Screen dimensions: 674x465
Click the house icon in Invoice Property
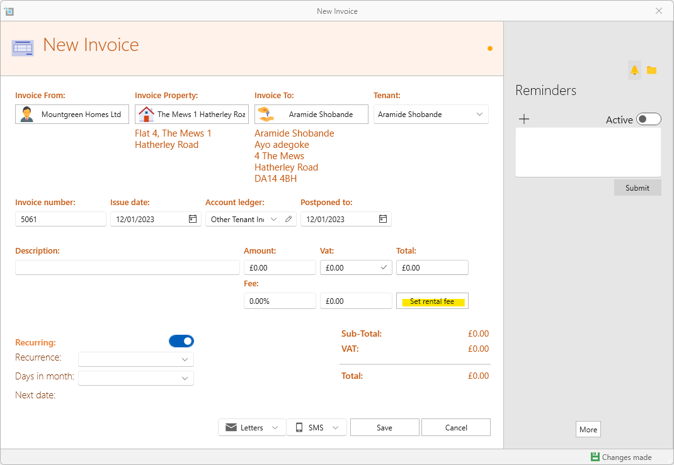[146, 115]
